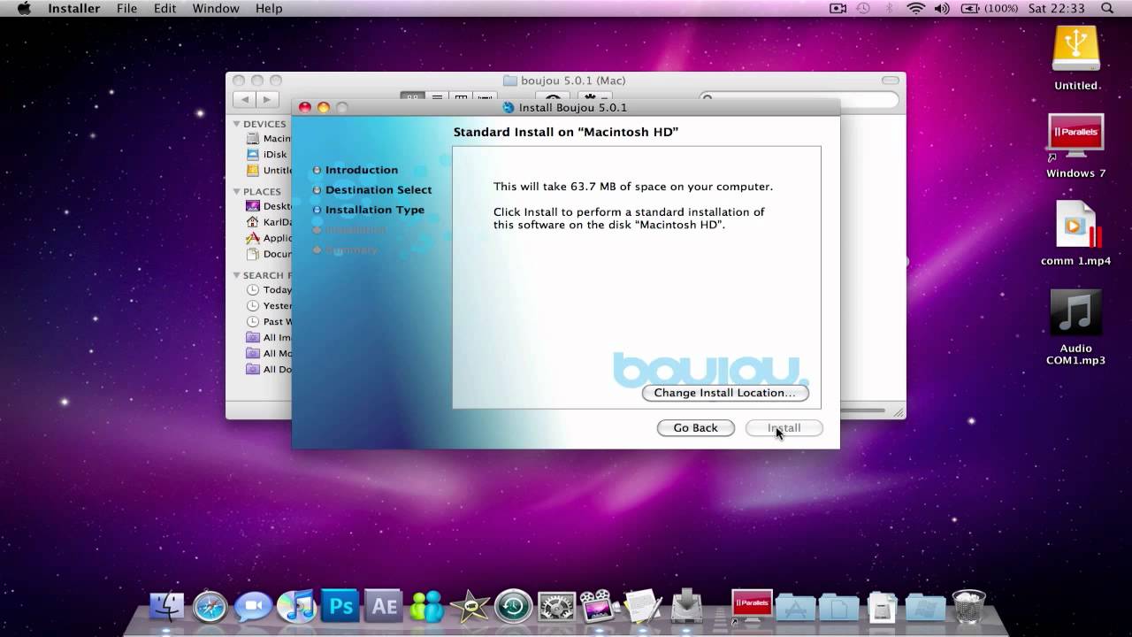1132x637 pixels.
Task: Launch iTunes from the dock
Action: (x=296, y=606)
